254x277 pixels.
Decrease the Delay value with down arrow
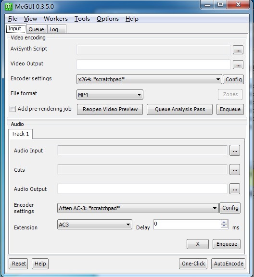click(x=224, y=226)
